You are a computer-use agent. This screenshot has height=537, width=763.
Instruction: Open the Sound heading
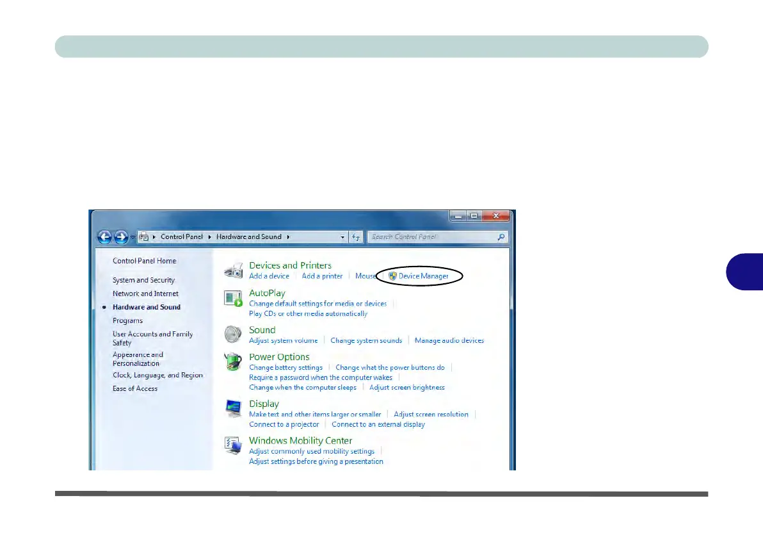pos(262,330)
